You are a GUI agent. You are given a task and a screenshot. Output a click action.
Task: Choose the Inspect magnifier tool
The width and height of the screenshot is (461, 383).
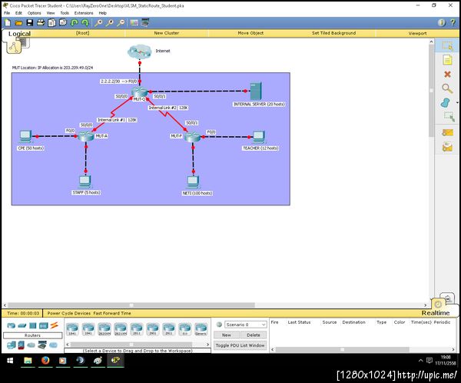447,88
